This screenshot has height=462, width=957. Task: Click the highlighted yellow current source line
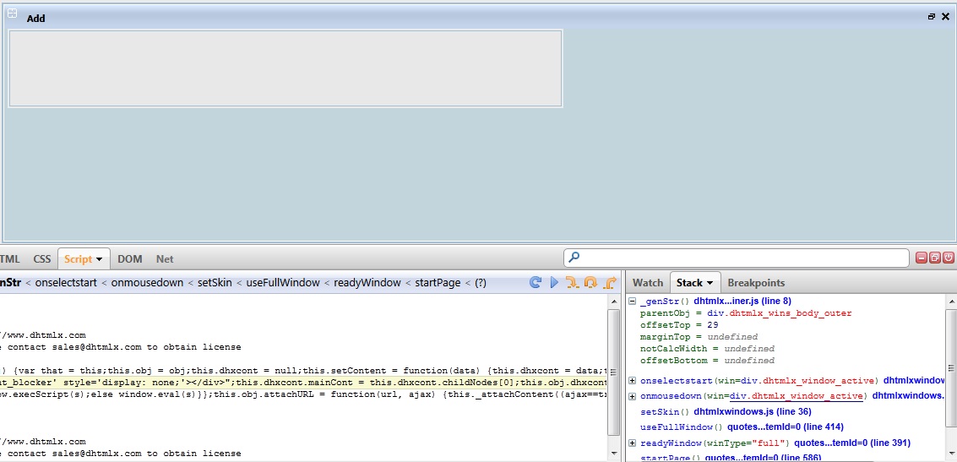303,383
